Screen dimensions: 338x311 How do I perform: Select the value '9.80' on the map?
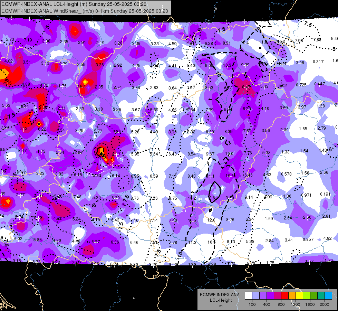click(x=230, y=198)
